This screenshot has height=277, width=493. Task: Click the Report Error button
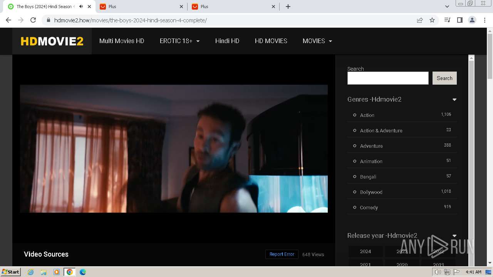pos(282,254)
